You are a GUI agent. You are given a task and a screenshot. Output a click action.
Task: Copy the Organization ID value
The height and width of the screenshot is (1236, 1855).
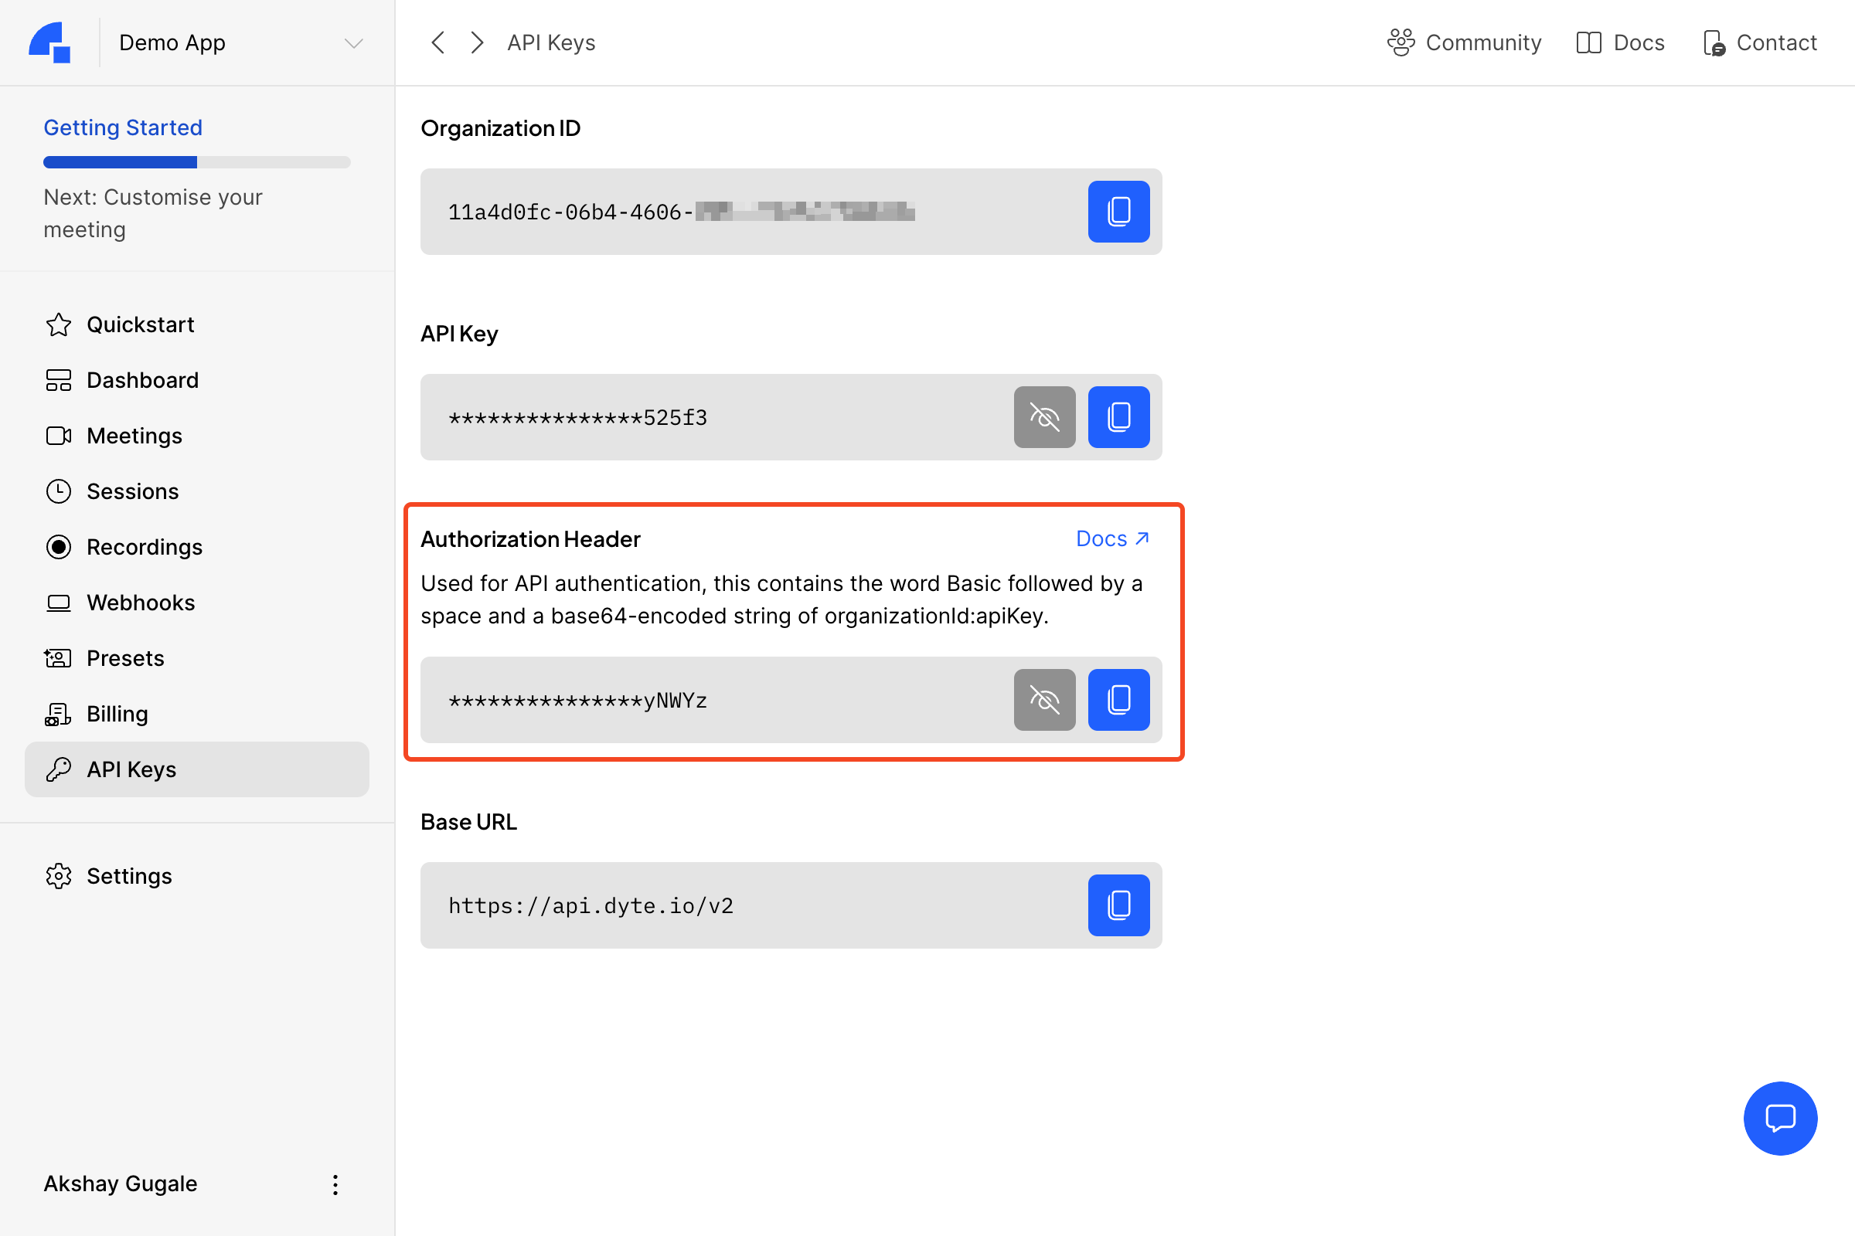tap(1118, 211)
